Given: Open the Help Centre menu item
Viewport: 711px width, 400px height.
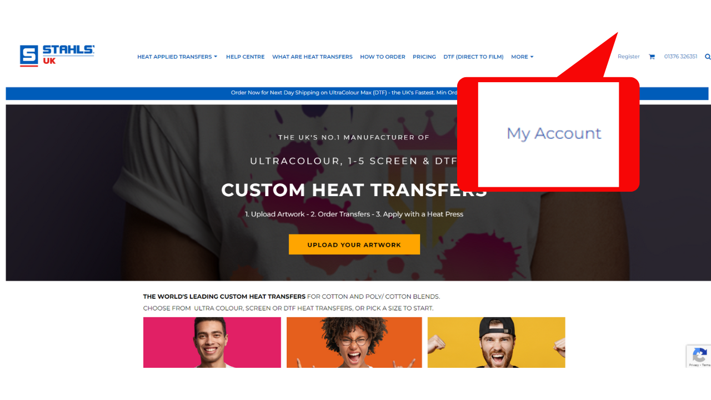Looking at the screenshot, I should [x=245, y=57].
